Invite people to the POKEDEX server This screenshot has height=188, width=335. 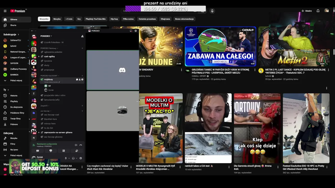[x=82, y=36]
